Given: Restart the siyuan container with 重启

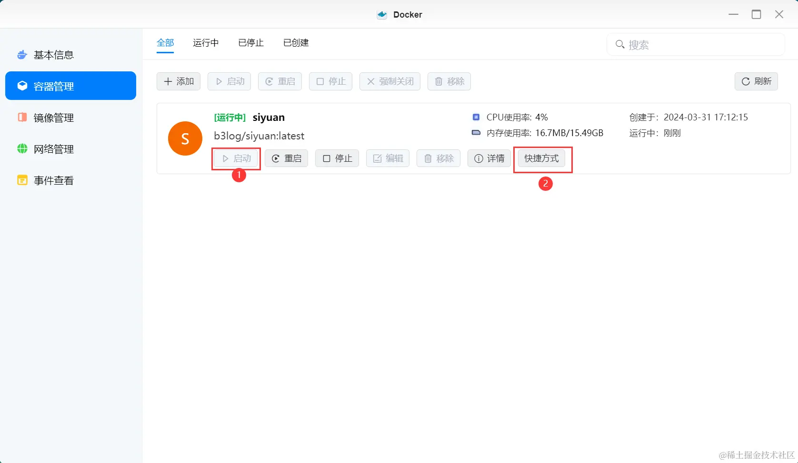Looking at the screenshot, I should (287, 158).
